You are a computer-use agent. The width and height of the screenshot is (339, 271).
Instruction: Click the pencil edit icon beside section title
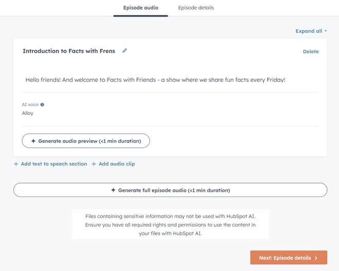point(125,51)
